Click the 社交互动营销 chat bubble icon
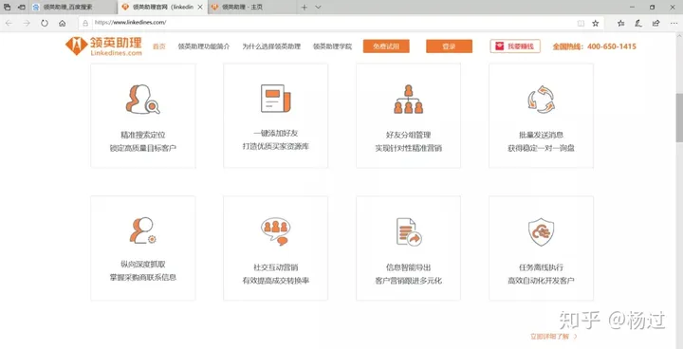 click(x=276, y=231)
